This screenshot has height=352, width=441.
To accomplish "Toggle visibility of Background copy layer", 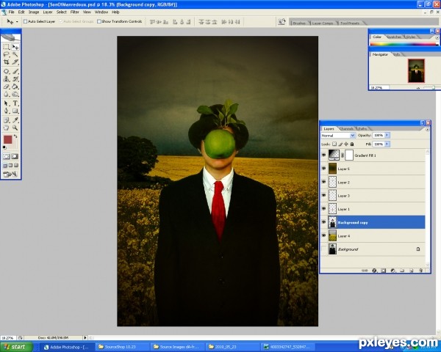I will [x=323, y=222].
